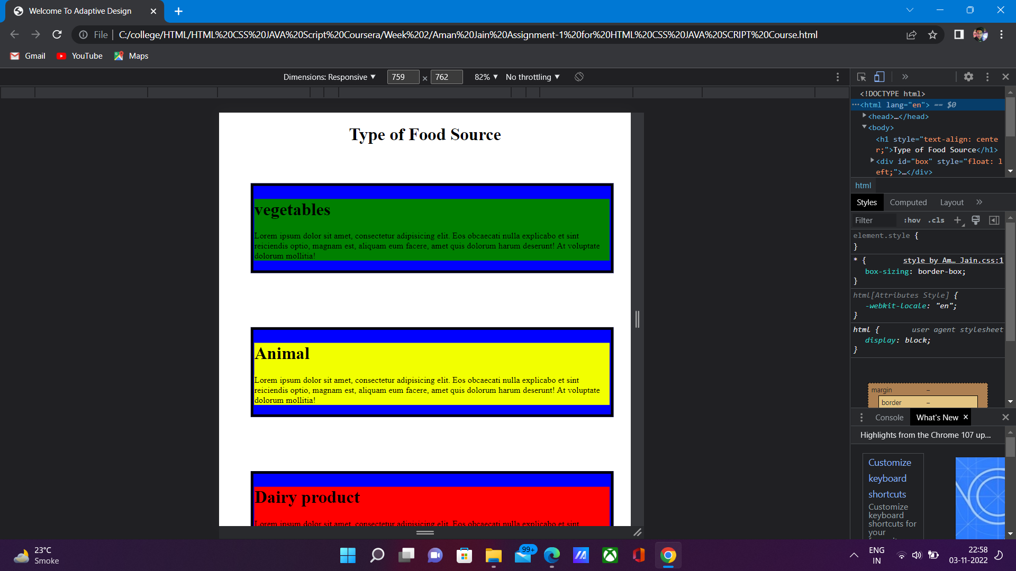Click the new style rule plus icon
Image resolution: width=1016 pixels, height=571 pixels.
(x=957, y=220)
